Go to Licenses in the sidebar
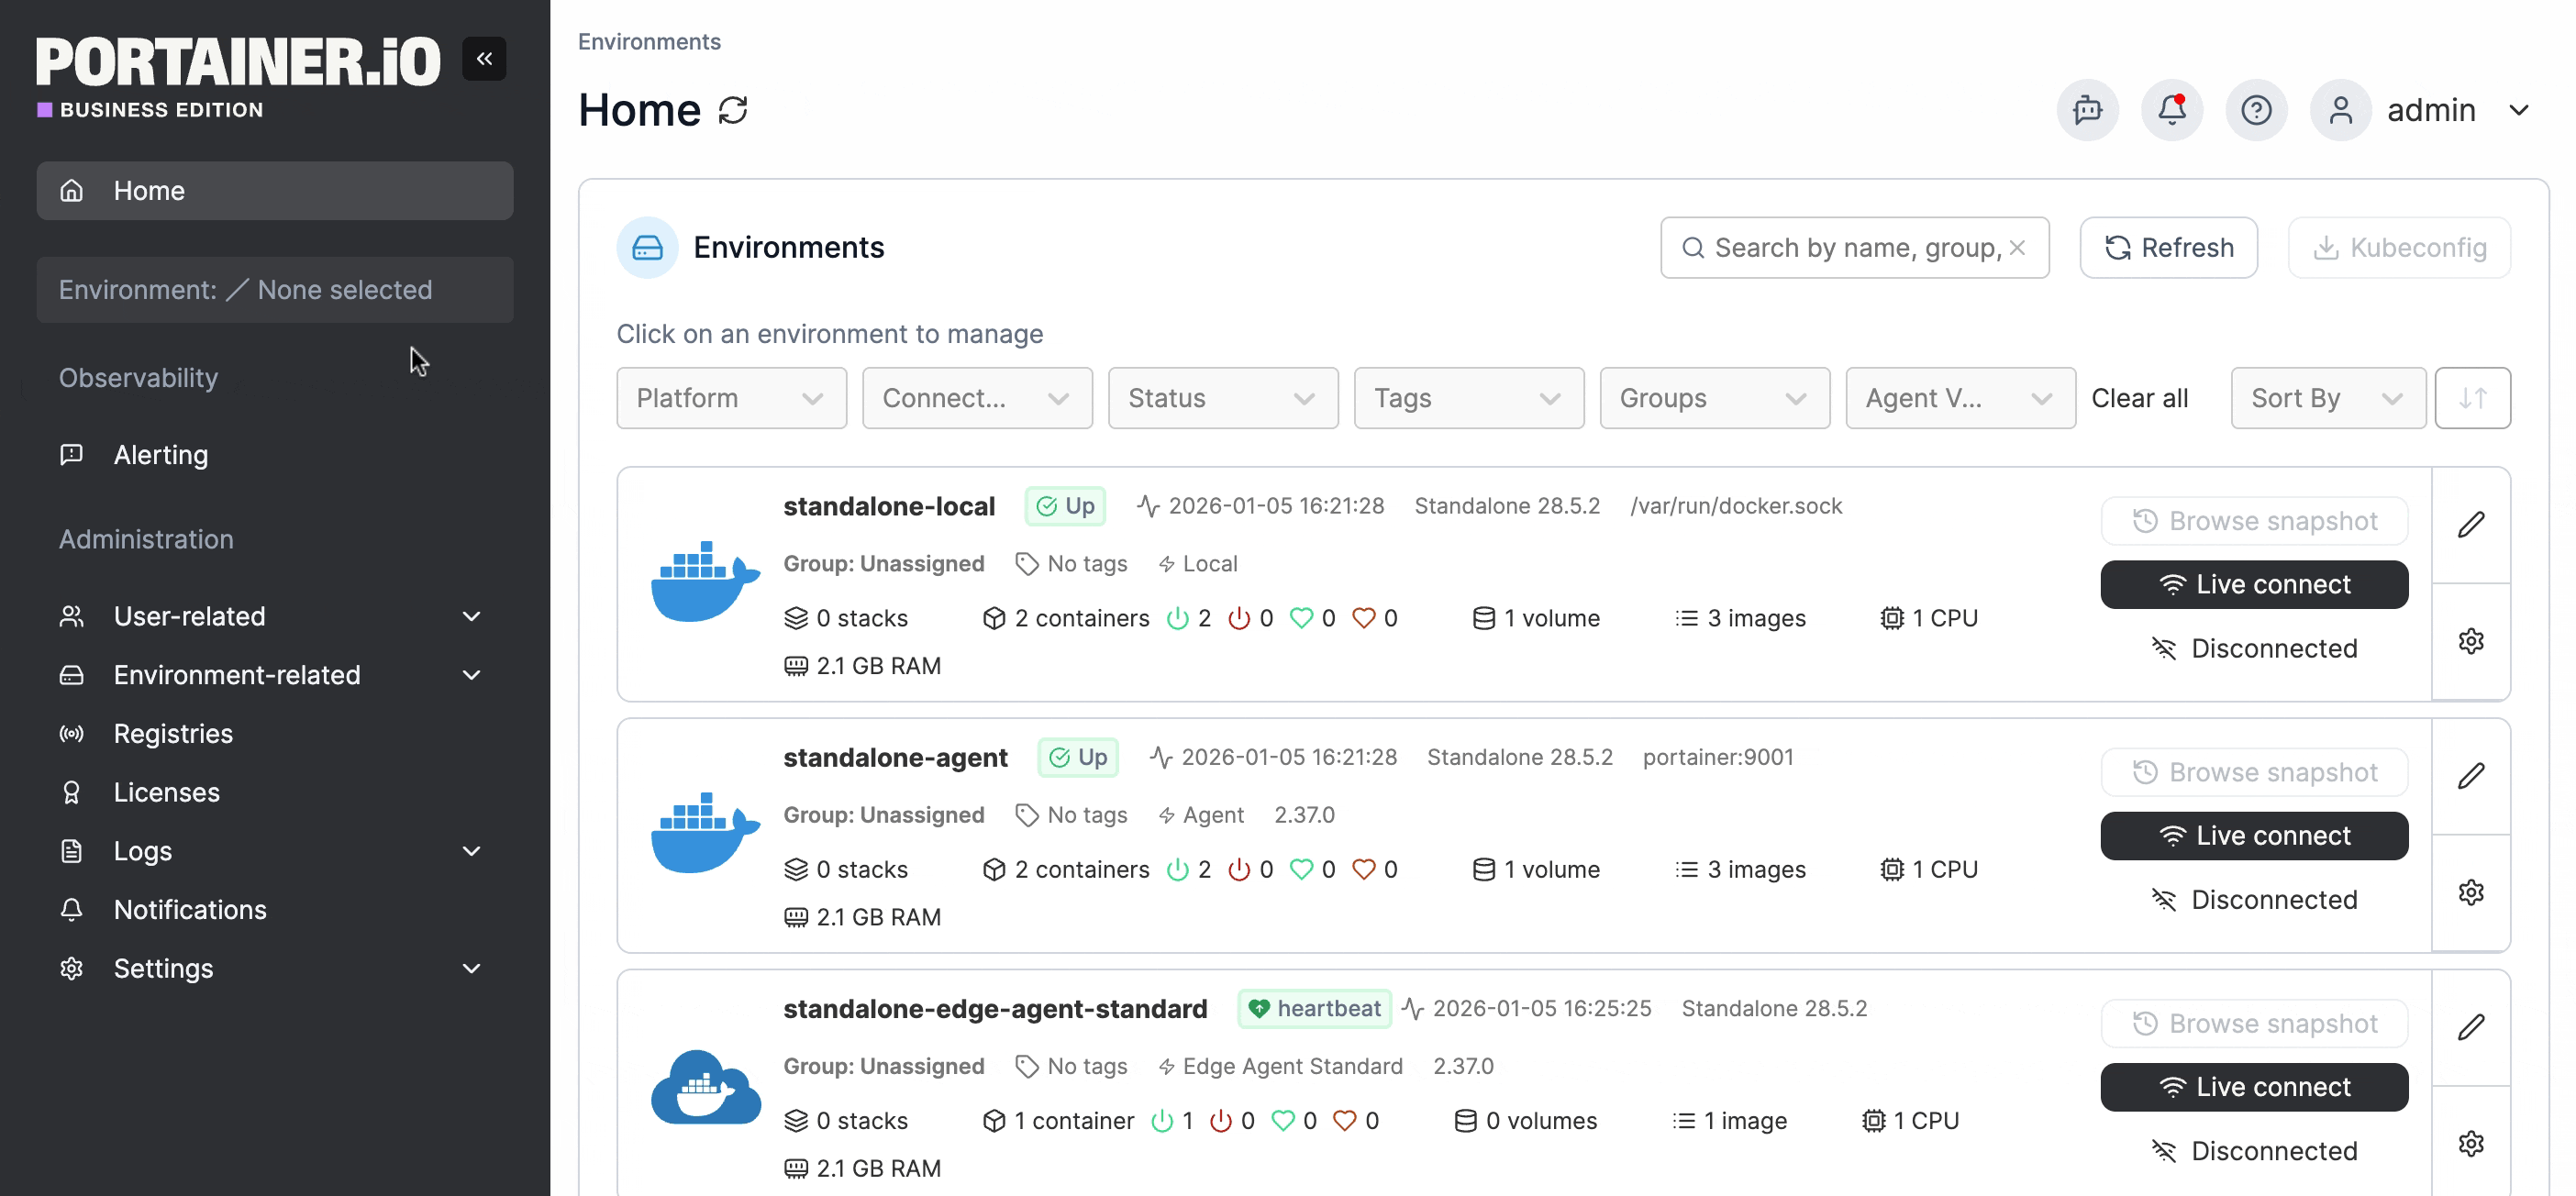Screen dimensions: 2576x1196 (x=166, y=792)
